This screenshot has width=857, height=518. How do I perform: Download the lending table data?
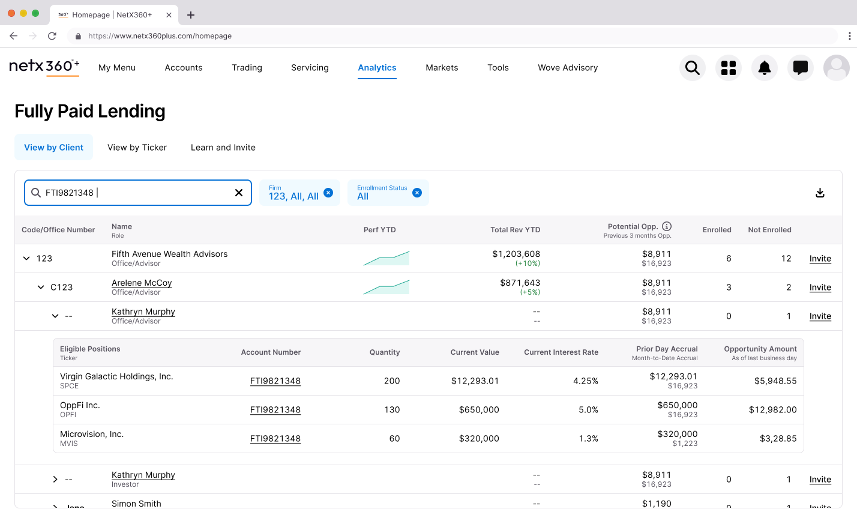[820, 193]
